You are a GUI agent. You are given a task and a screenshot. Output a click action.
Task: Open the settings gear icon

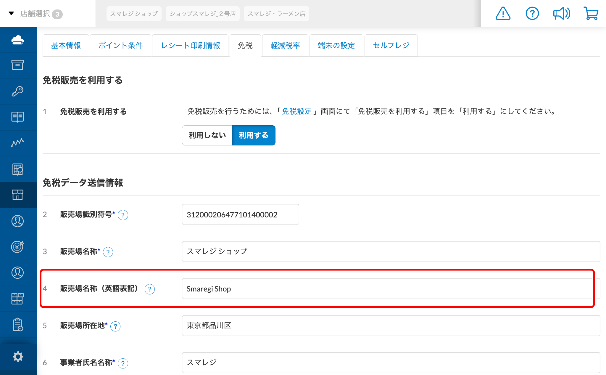[x=18, y=357]
